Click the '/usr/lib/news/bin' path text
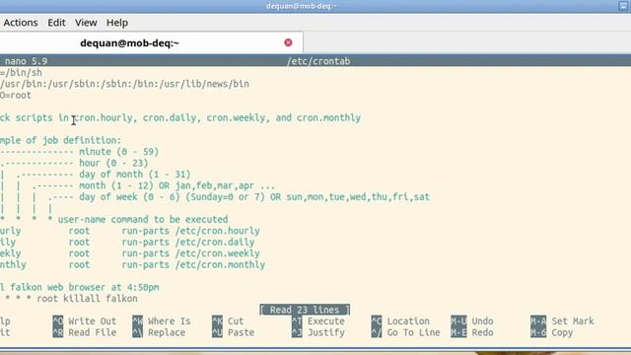631x355 pixels. 204,84
